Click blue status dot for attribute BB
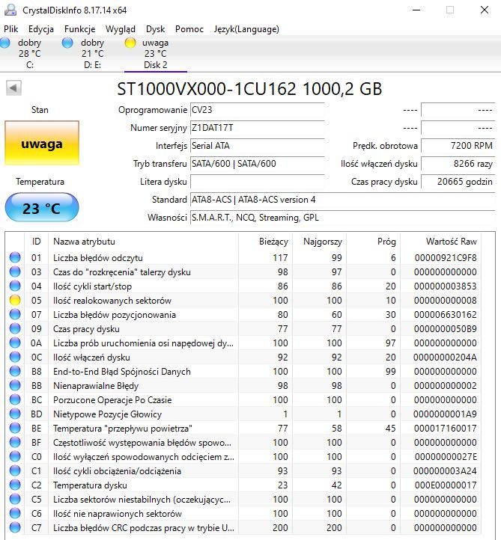 tap(15, 385)
